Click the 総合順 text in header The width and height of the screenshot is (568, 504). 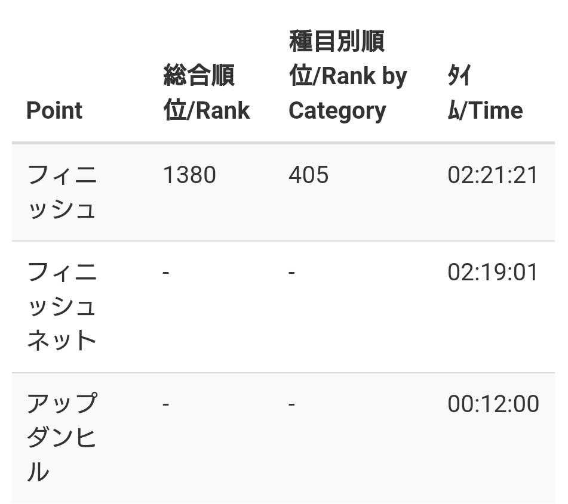pyautogui.click(x=198, y=76)
